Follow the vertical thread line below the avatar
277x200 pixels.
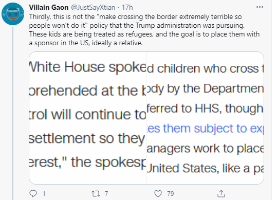[x=13, y=114]
